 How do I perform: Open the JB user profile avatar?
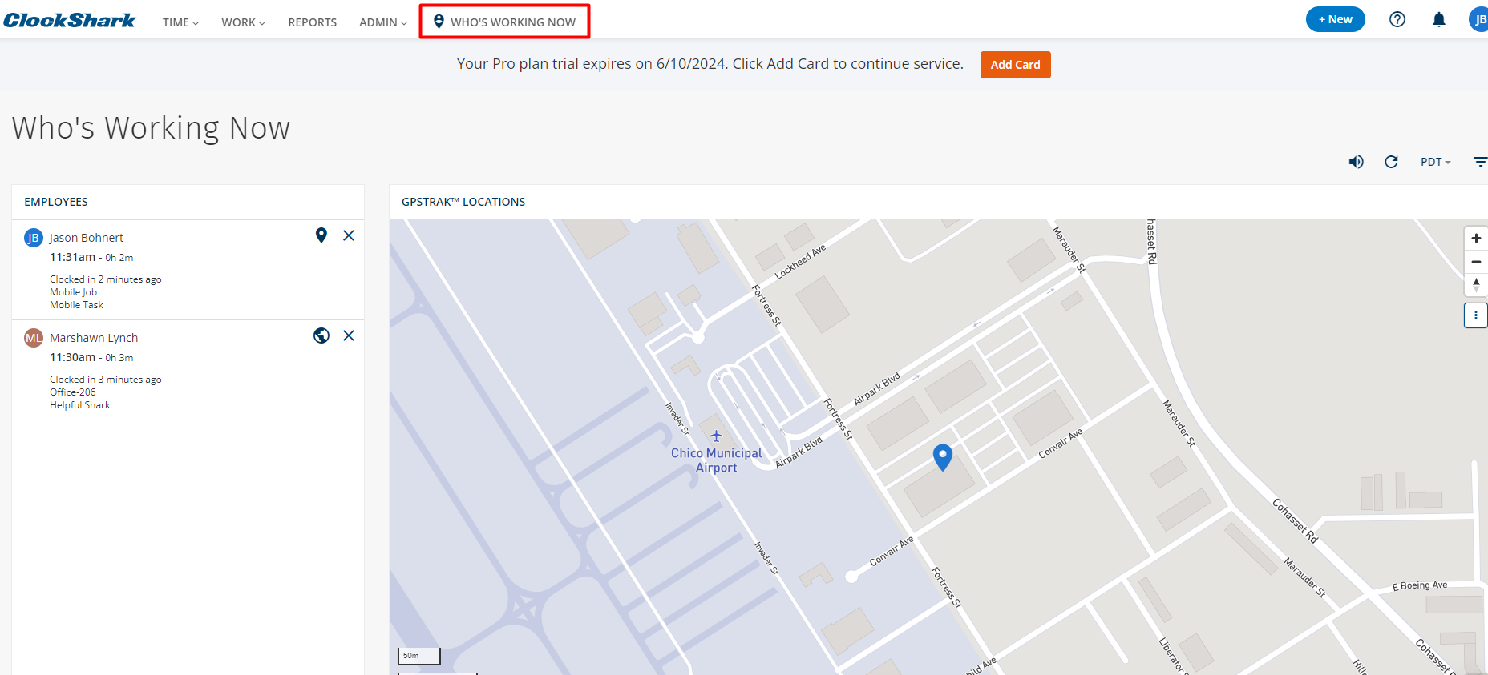coord(1479,19)
